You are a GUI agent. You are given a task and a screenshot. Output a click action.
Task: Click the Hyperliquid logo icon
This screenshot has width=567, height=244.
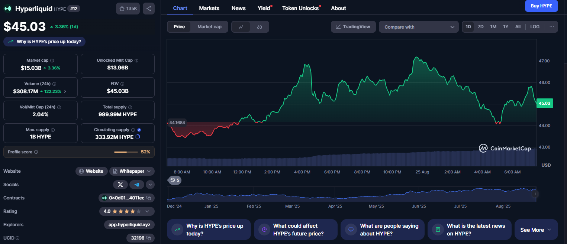[x=7, y=9]
